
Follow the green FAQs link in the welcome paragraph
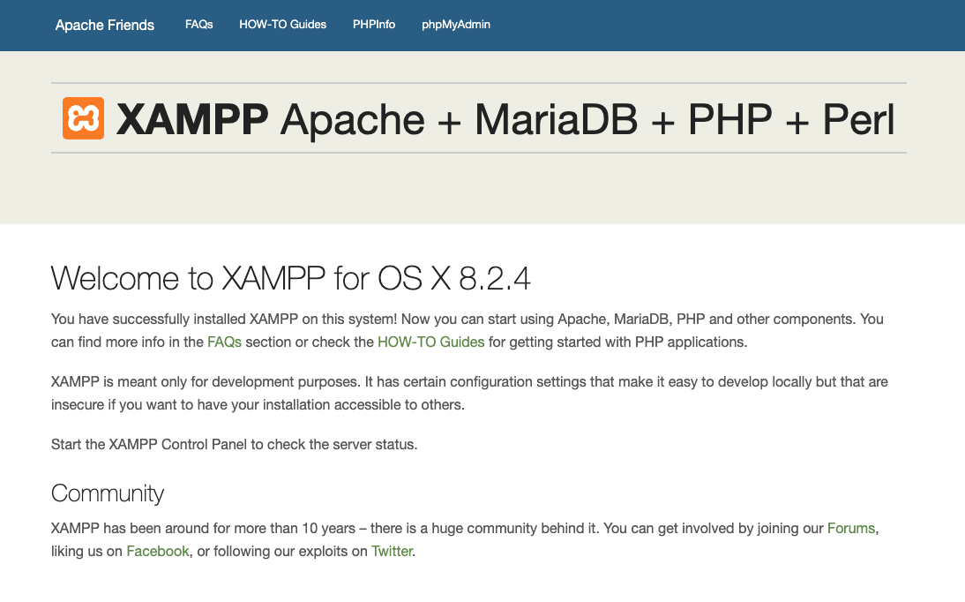[x=224, y=342]
